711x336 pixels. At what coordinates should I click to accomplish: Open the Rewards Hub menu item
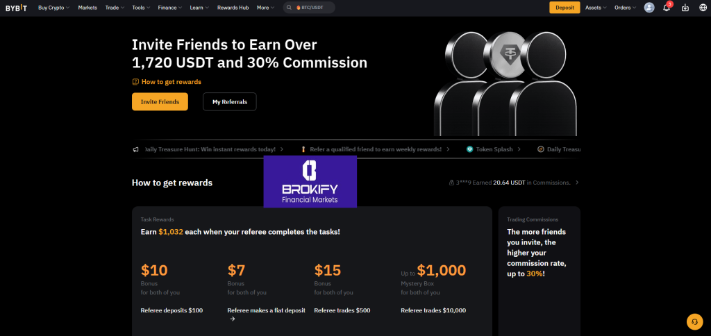click(x=233, y=8)
